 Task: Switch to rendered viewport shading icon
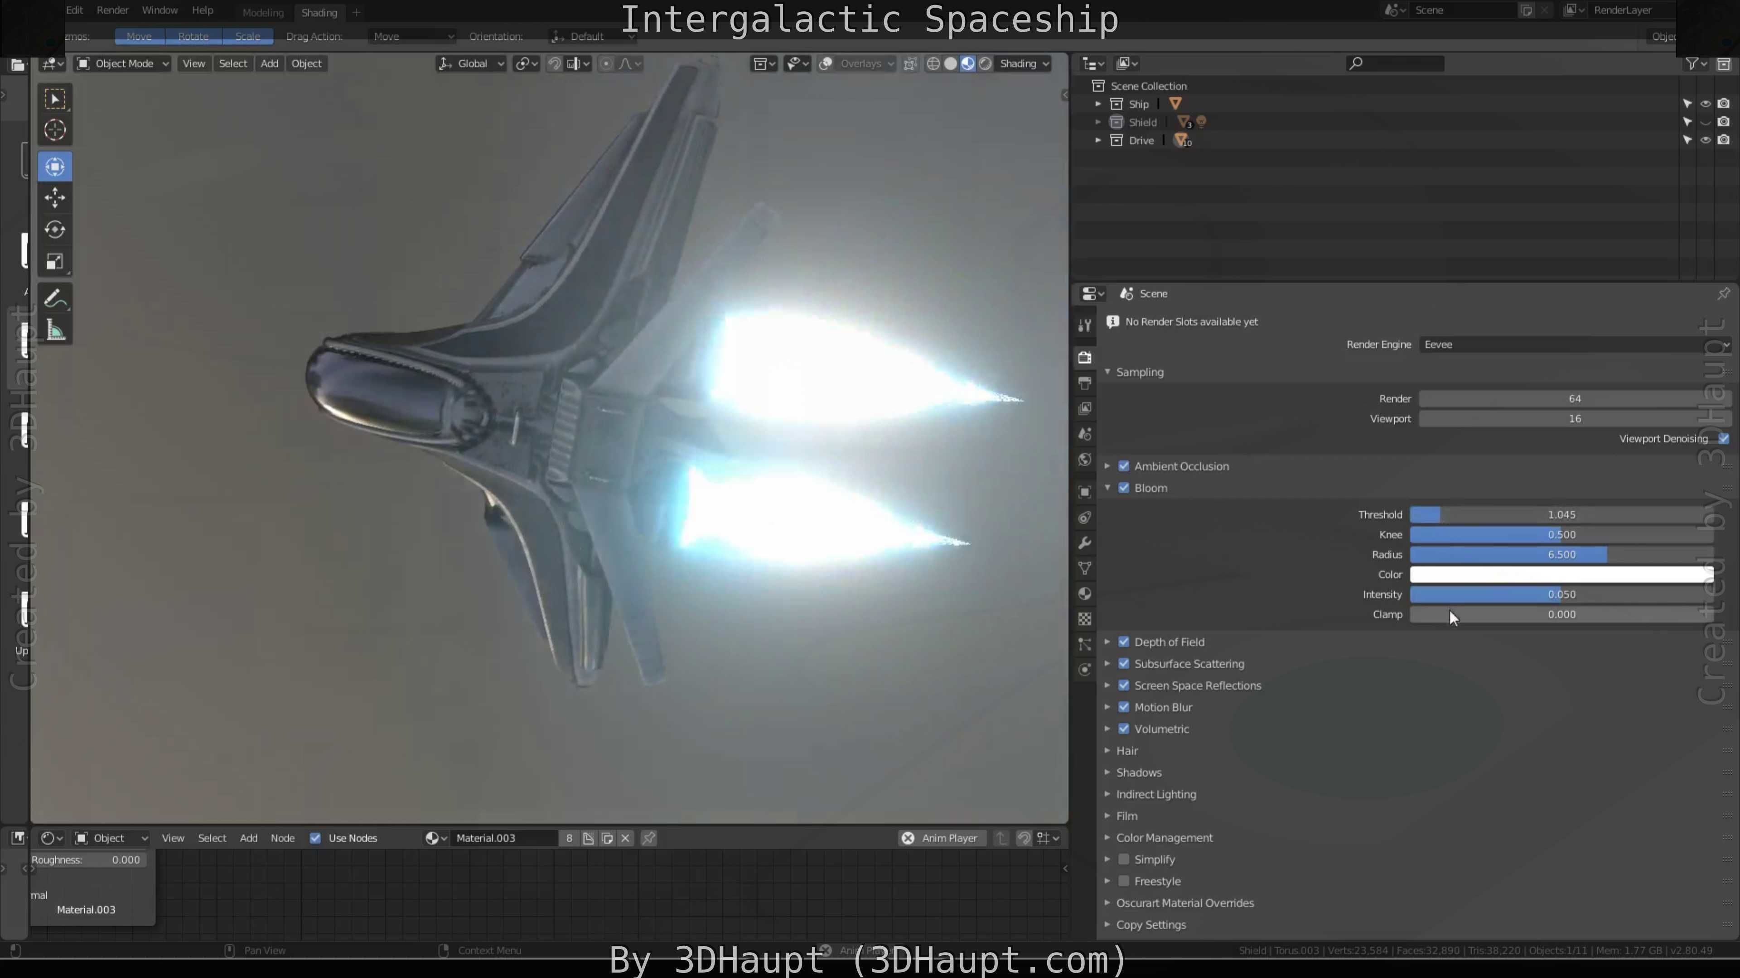point(986,63)
